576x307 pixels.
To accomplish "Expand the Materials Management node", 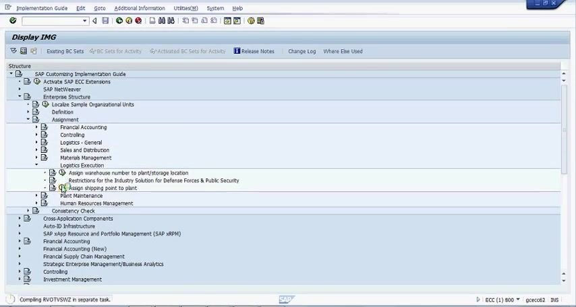I will tap(36, 158).
